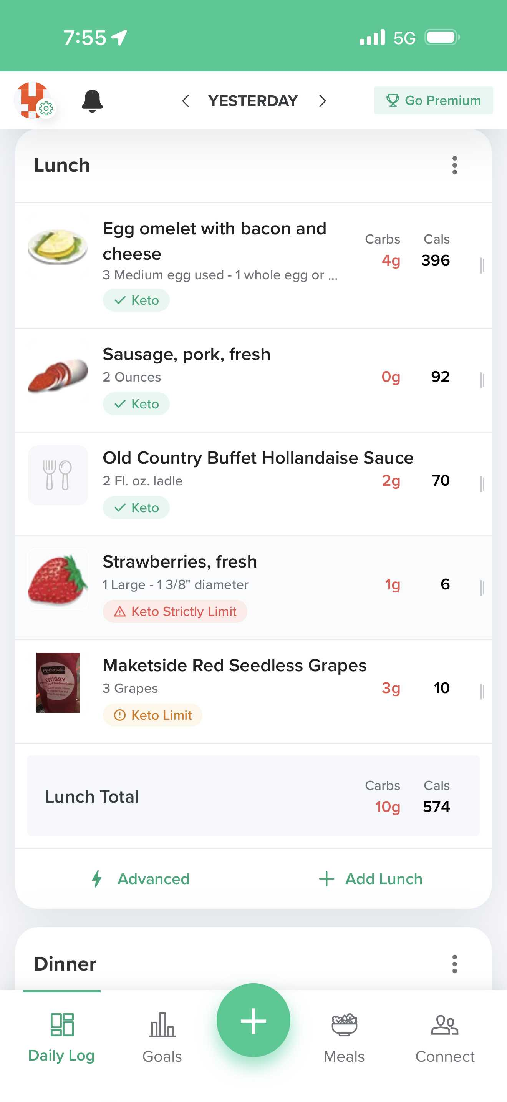Image resolution: width=507 pixels, height=1102 pixels.
Task: Tap Keto Strictly Limit warning badge
Action: tap(175, 611)
